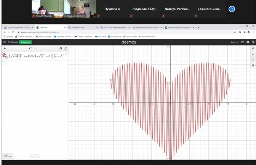Image resolution: width=256 pixels, height=165 pixels.
Task: Switch to the Dashboard browser tab
Action: tap(82, 28)
